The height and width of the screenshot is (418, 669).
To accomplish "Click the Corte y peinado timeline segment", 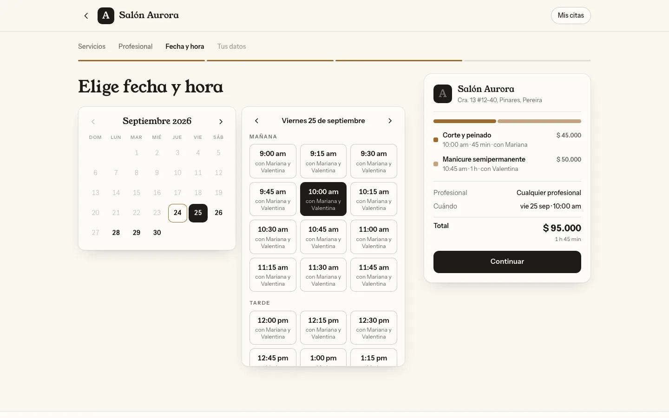I will click(465, 121).
